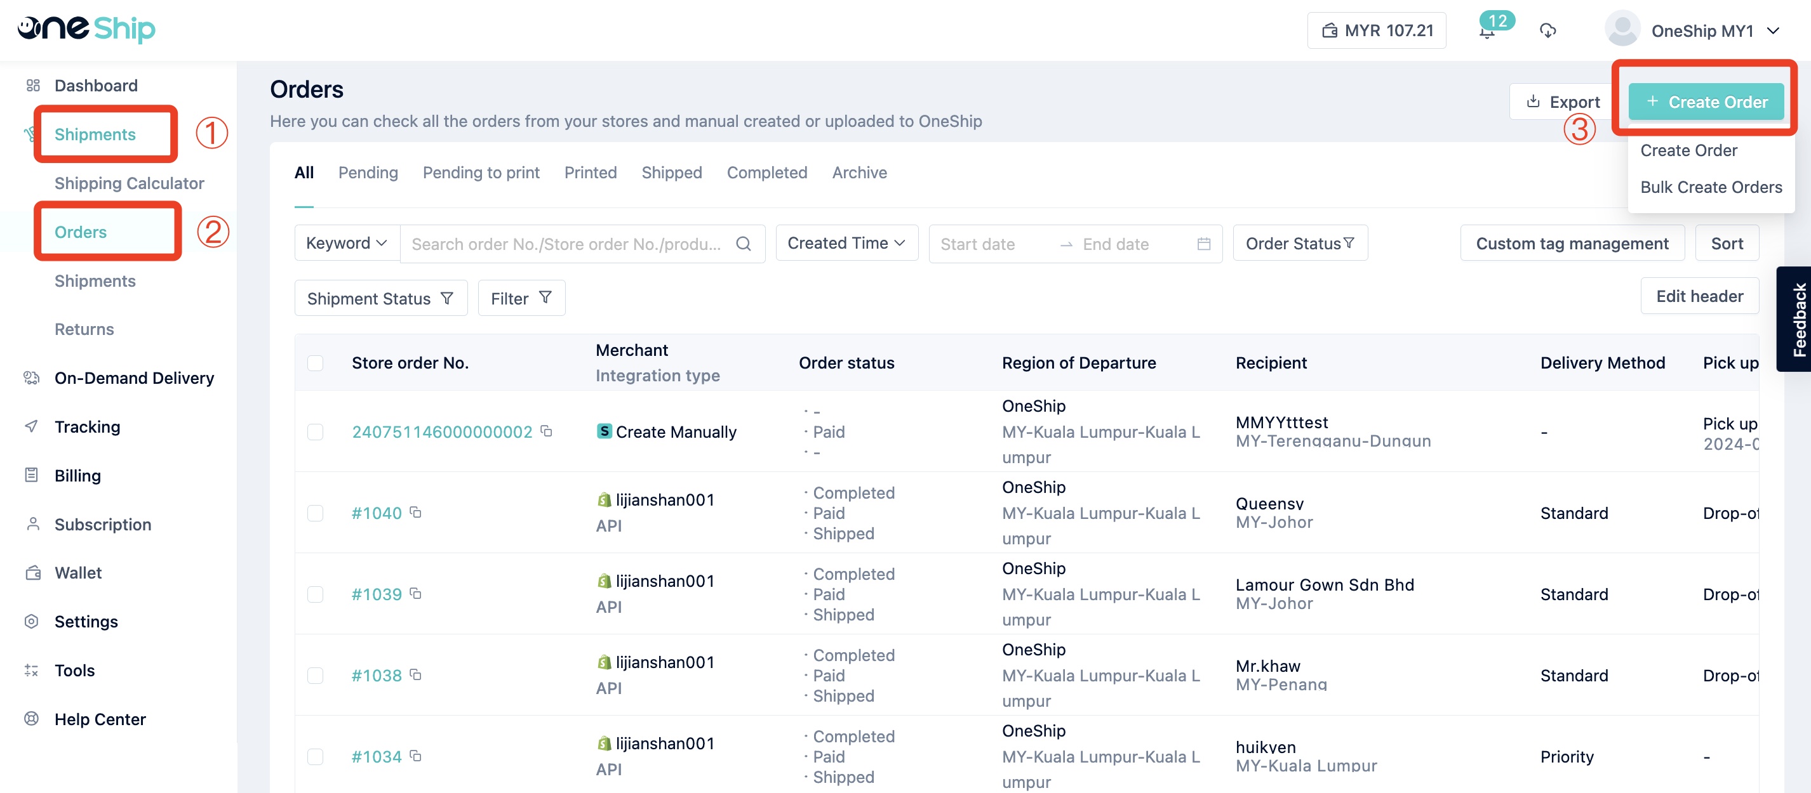Click the Edit header button

(1699, 296)
